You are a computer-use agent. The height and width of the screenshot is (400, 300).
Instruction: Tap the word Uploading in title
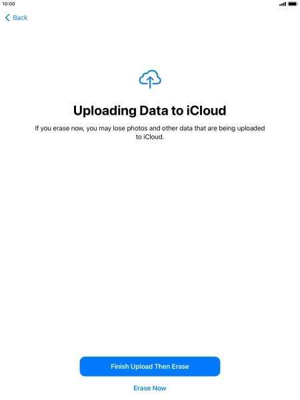[x=105, y=111]
